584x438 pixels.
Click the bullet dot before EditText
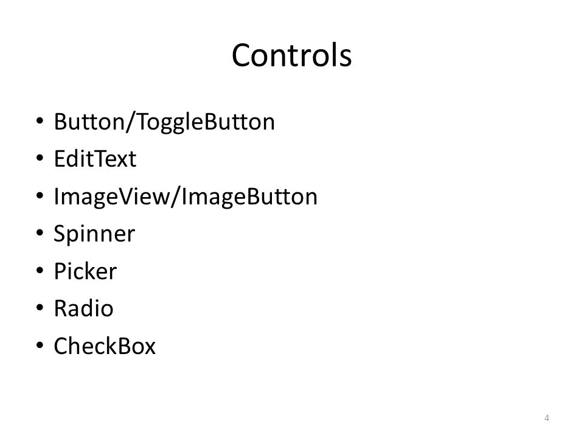click(40, 158)
